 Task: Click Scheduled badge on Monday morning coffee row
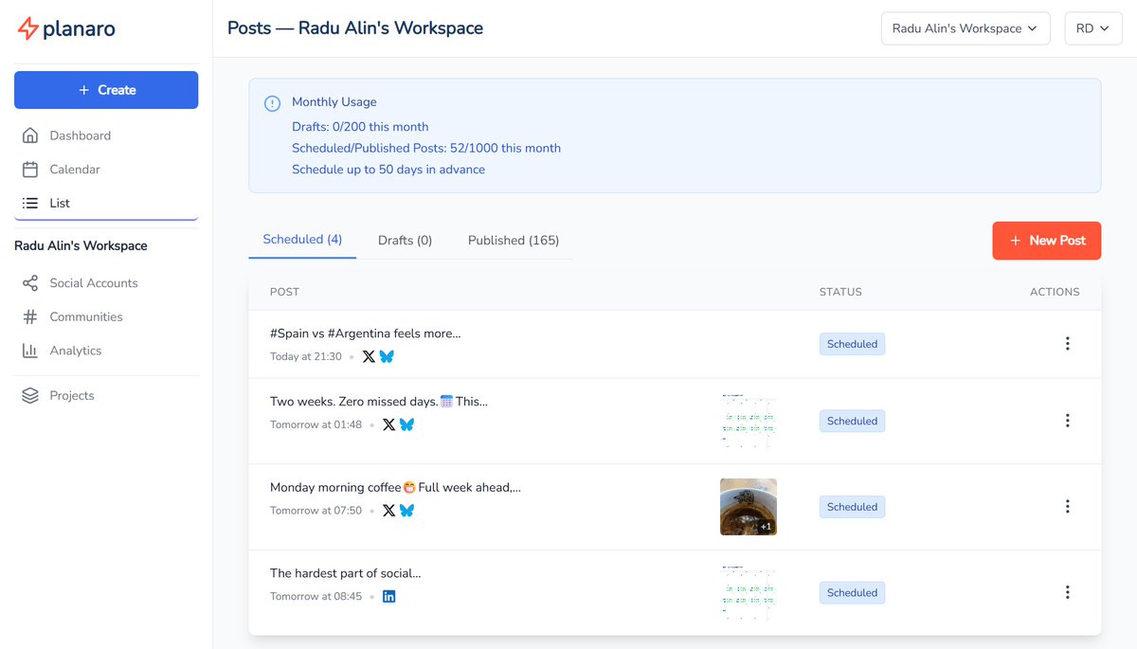852,507
